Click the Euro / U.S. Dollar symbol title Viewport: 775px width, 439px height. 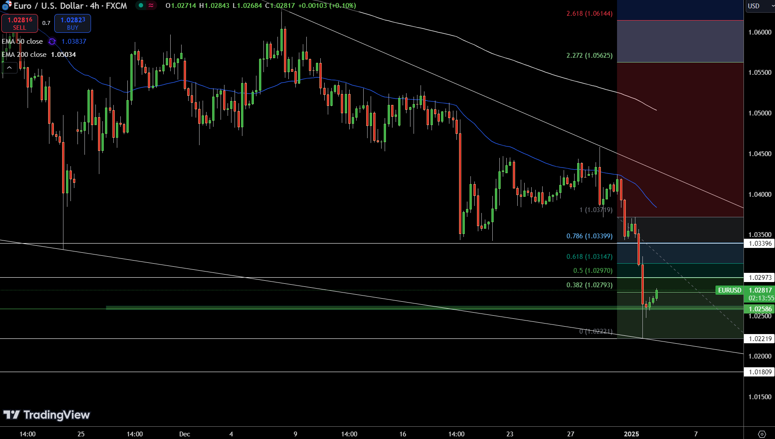point(70,6)
